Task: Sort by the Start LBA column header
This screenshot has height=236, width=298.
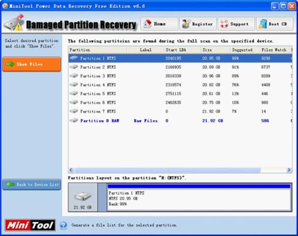Action: coord(182,50)
